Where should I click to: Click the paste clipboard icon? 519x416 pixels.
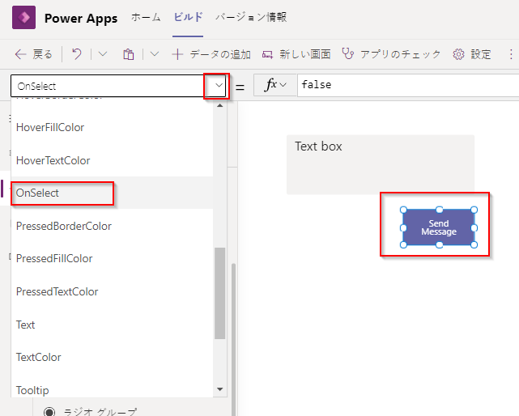[129, 54]
